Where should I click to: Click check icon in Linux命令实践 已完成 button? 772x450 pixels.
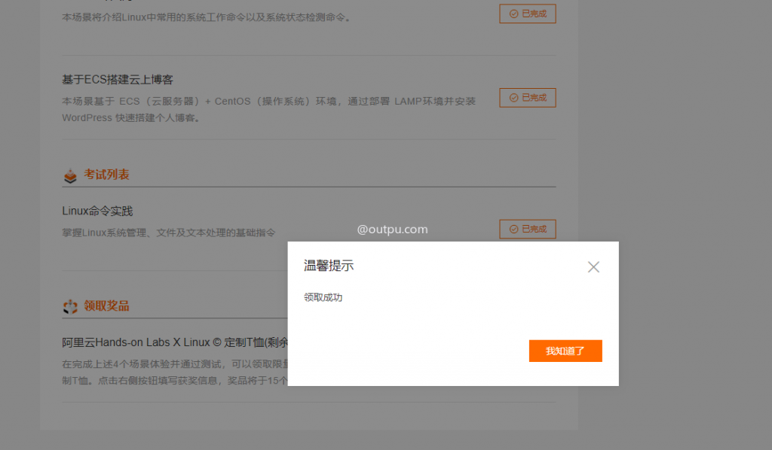point(513,229)
